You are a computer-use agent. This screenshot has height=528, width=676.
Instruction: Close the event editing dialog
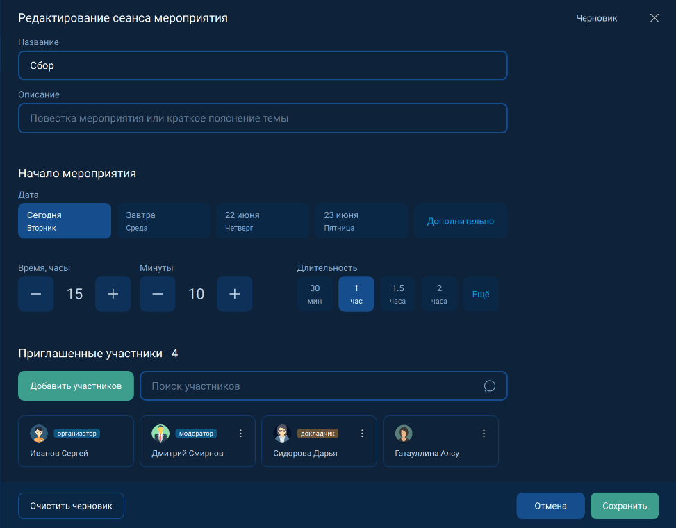pos(654,18)
